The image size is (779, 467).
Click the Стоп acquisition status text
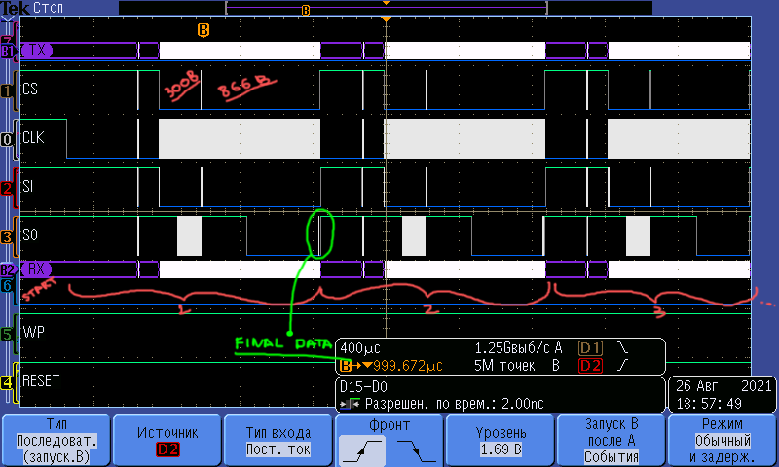48,8
